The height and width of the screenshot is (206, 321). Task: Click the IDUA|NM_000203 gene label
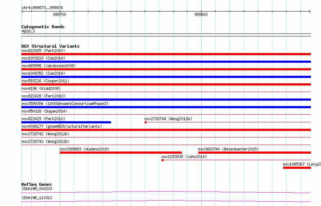(37, 189)
